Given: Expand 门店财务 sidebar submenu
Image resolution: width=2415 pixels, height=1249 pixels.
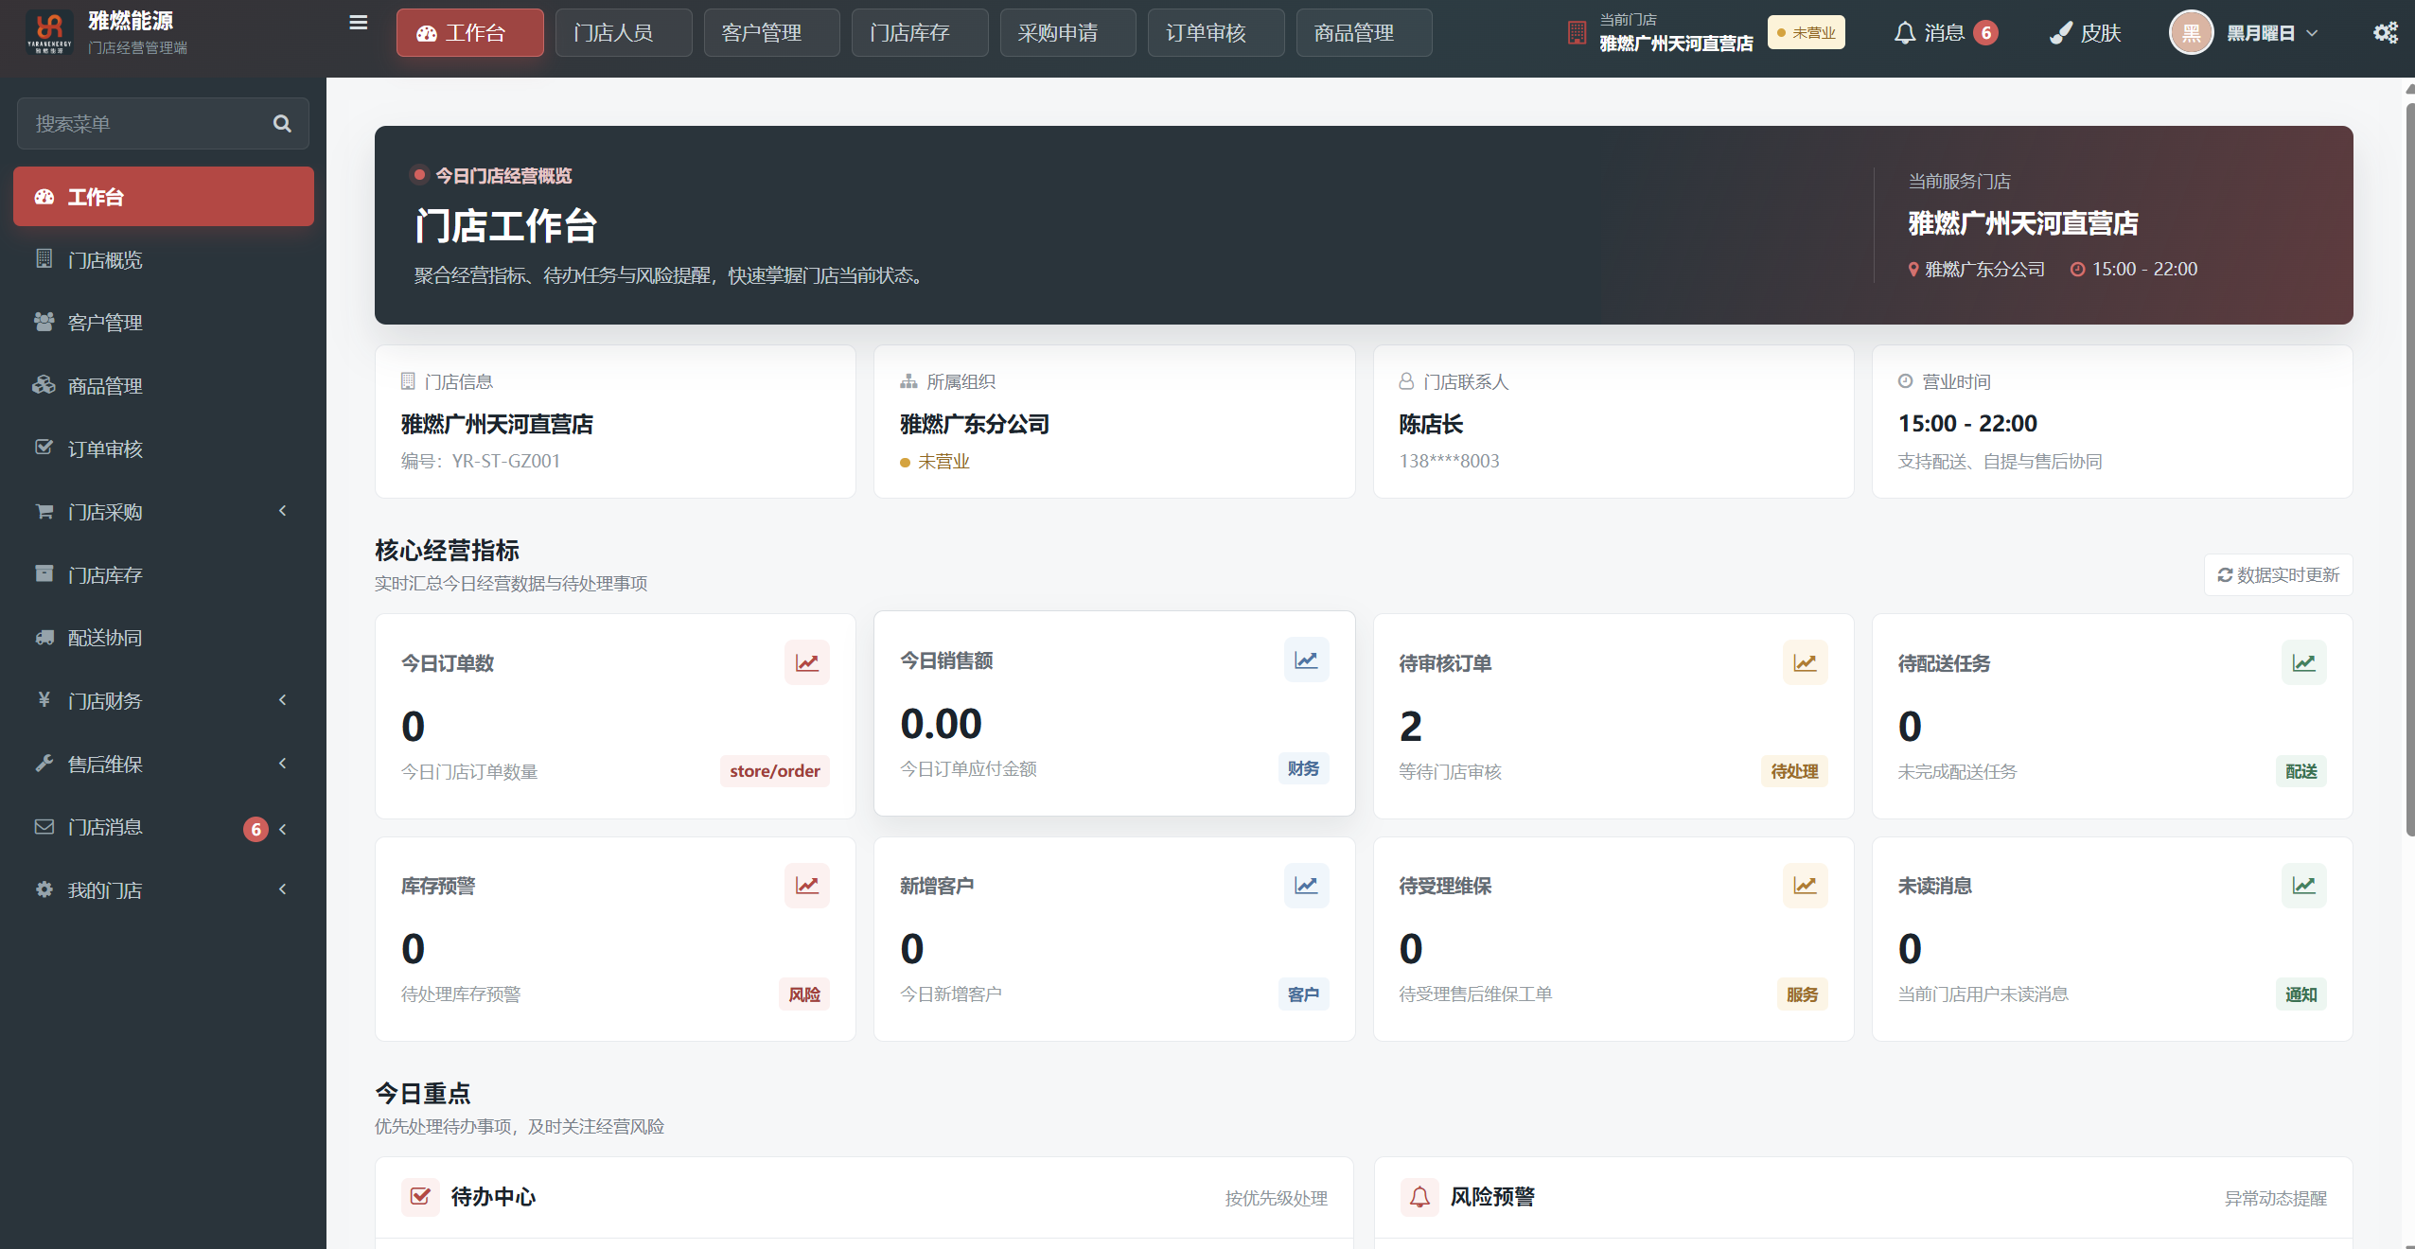Looking at the screenshot, I should pyautogui.click(x=282, y=700).
